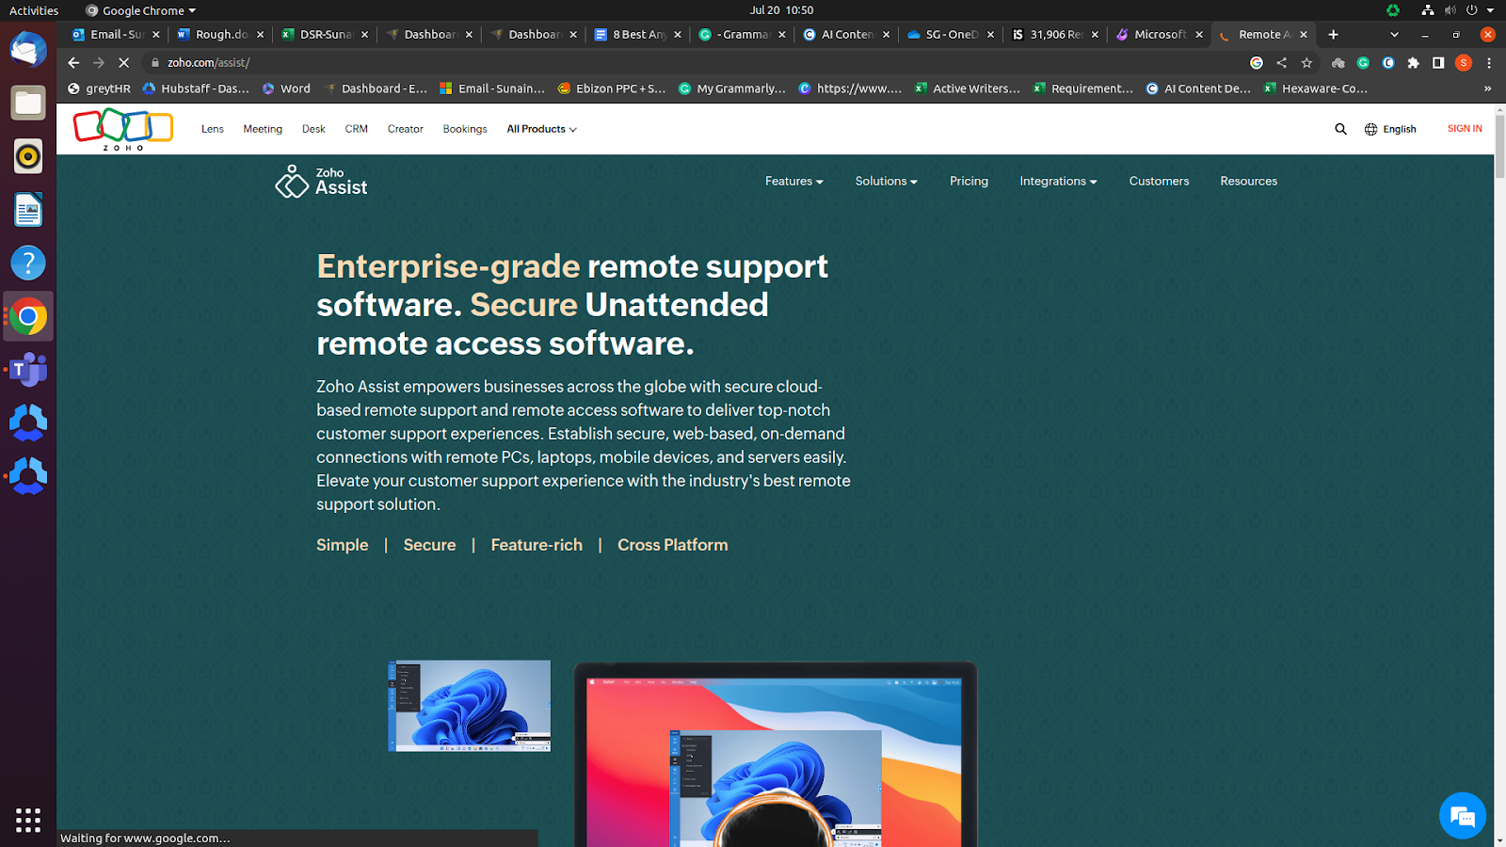Open the Integrations dropdown menu
1506x847 pixels.
point(1058,182)
